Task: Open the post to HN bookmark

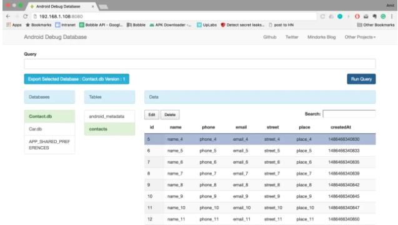Action: (281, 25)
